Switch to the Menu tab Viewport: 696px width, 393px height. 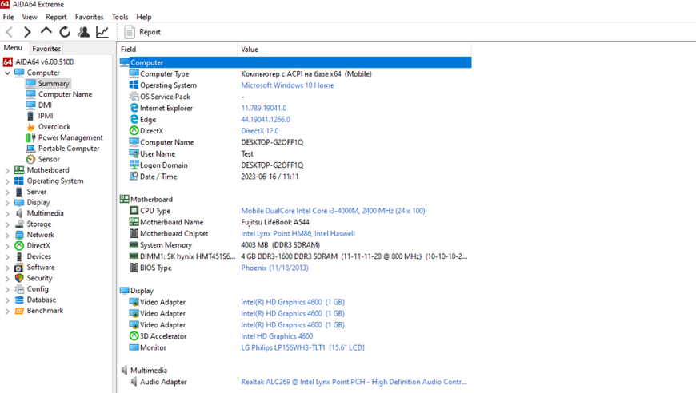(x=14, y=48)
